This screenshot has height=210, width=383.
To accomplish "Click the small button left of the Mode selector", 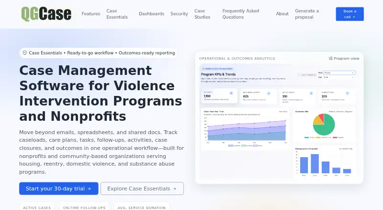I will 307,75.
